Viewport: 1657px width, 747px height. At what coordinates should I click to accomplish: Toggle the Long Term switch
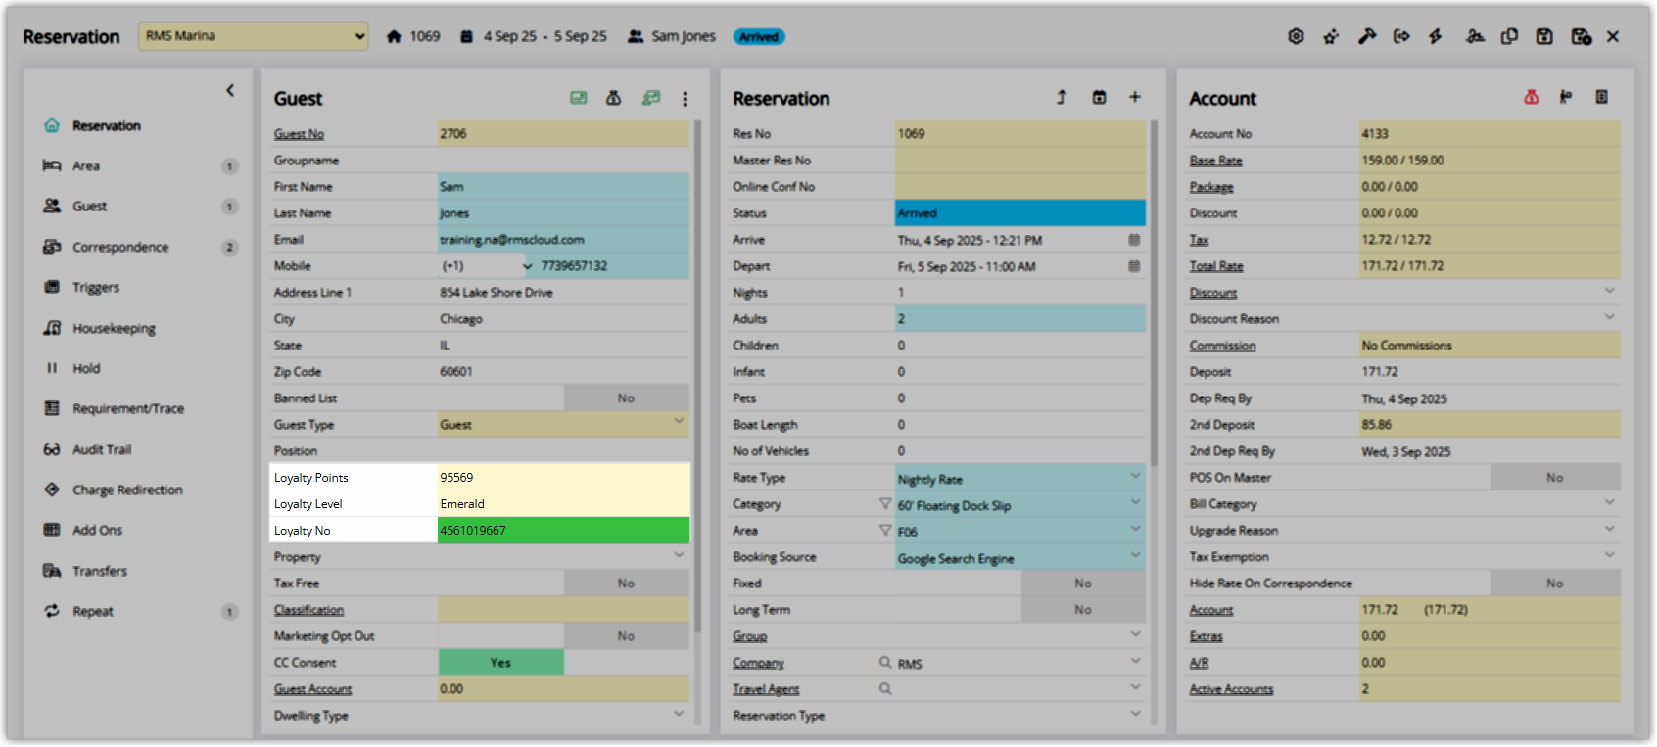coord(1083,610)
